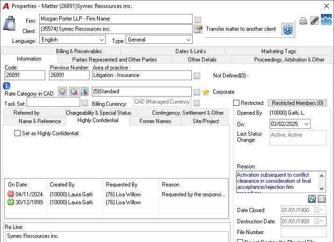This screenshot has height=242, width=334.
Task: Select the Information tab
Action: 29,59
